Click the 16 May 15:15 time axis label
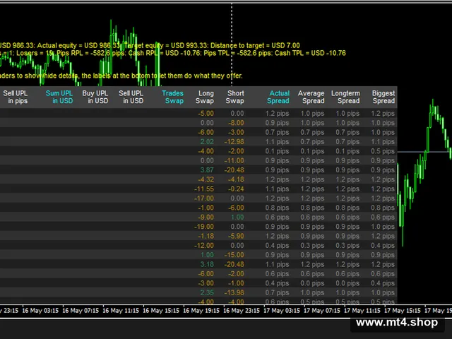This screenshot has height=339, width=452. [161, 311]
